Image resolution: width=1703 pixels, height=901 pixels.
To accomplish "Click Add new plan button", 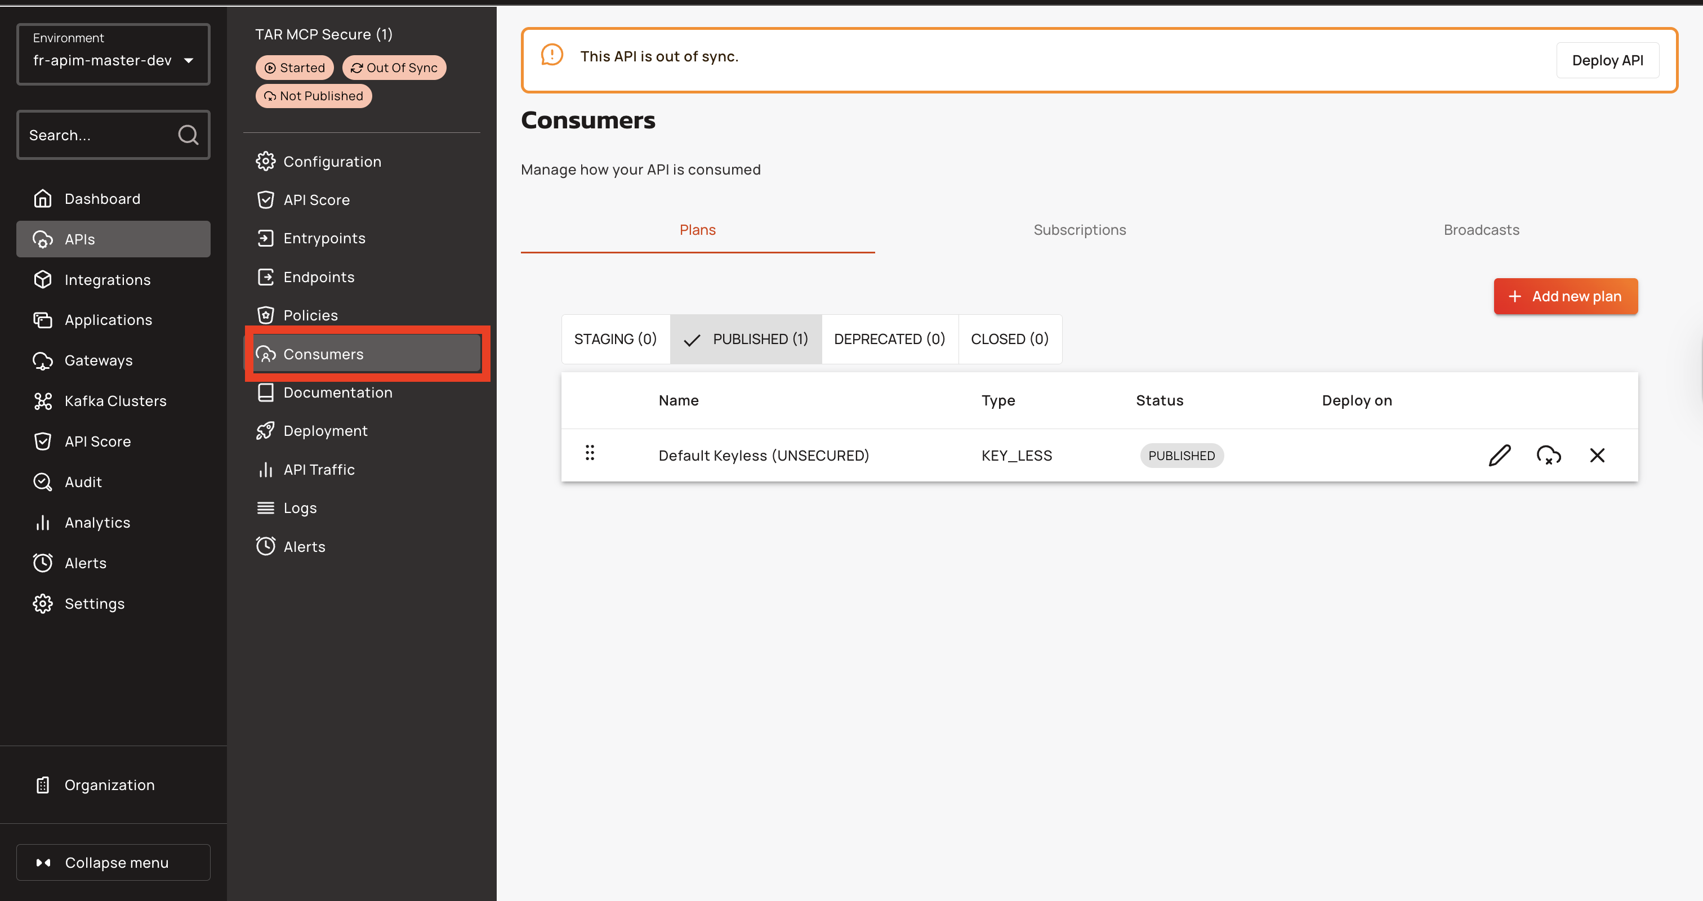I will pos(1565,297).
